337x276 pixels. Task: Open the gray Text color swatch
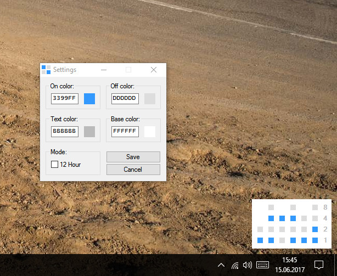[x=89, y=132]
